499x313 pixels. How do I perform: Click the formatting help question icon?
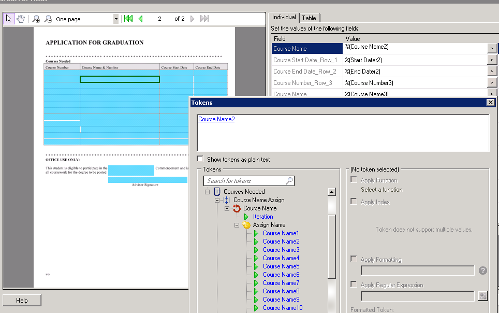(x=483, y=271)
